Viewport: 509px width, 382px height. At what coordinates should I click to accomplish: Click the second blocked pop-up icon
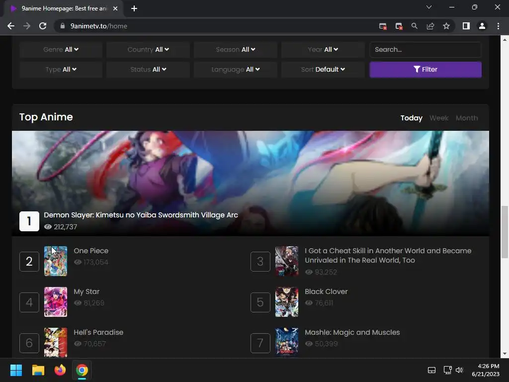click(399, 26)
